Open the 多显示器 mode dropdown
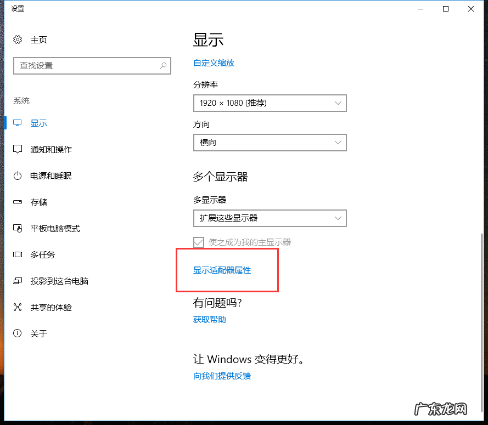488x425 pixels. pos(270,218)
